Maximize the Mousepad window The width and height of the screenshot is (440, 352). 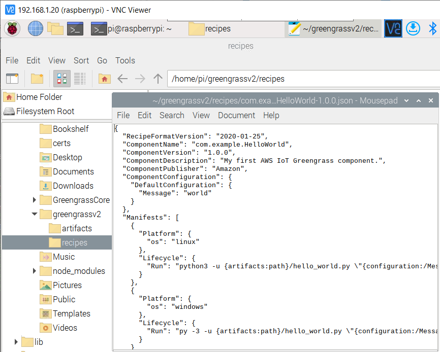point(419,100)
